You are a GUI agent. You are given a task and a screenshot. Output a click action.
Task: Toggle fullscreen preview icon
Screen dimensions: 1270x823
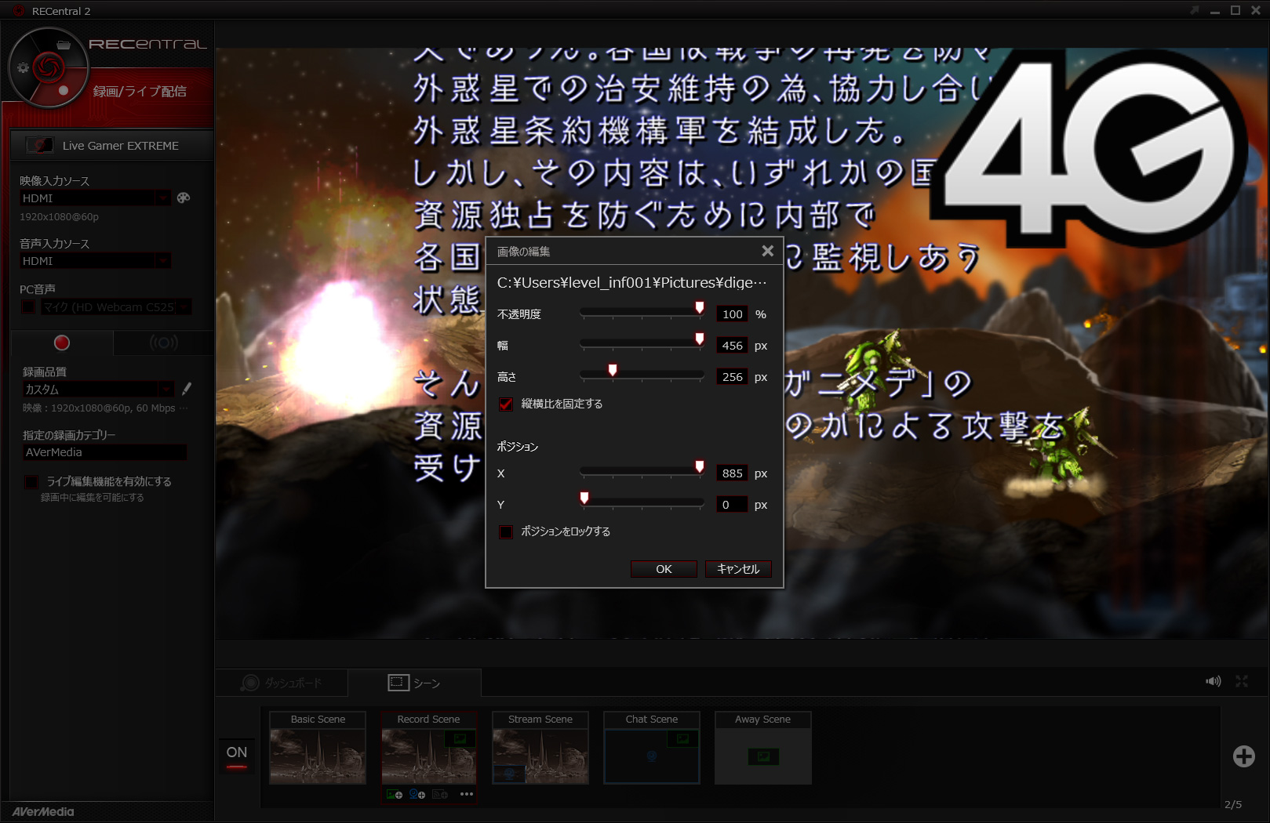point(1242,681)
